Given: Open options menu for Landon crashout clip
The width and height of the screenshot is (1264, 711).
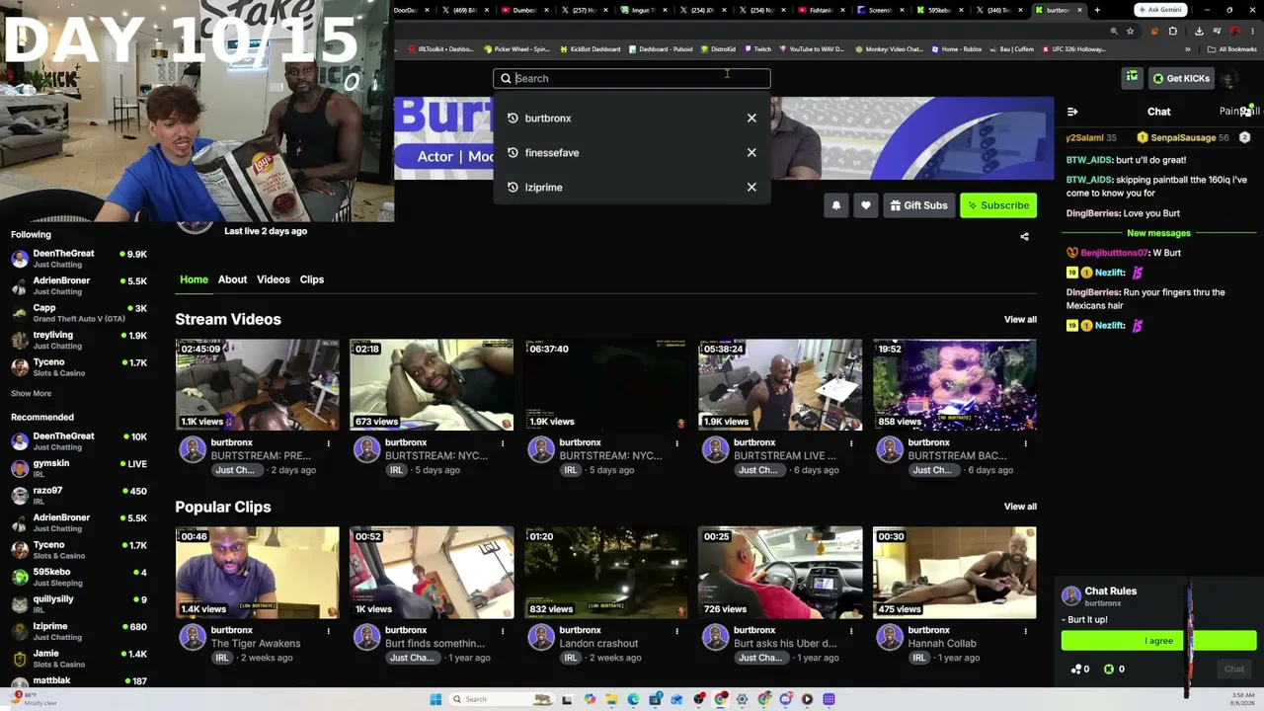Looking at the screenshot, I should (676, 631).
